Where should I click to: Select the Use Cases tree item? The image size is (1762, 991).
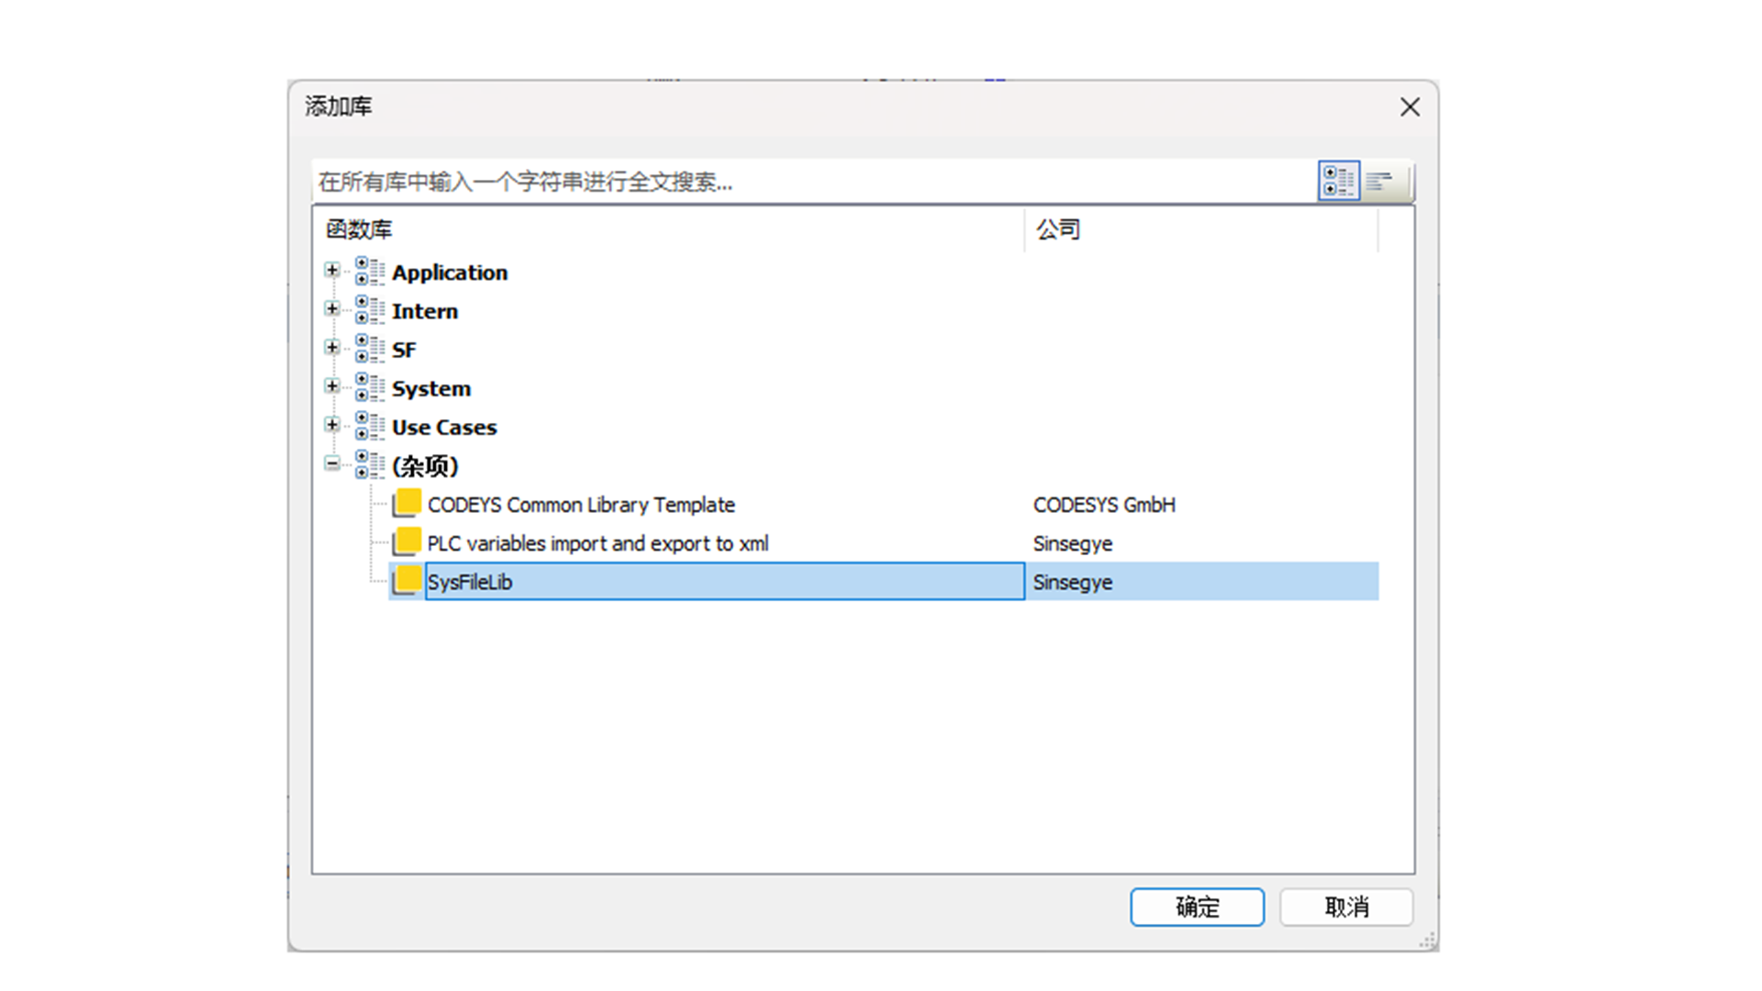pyautogui.click(x=444, y=427)
